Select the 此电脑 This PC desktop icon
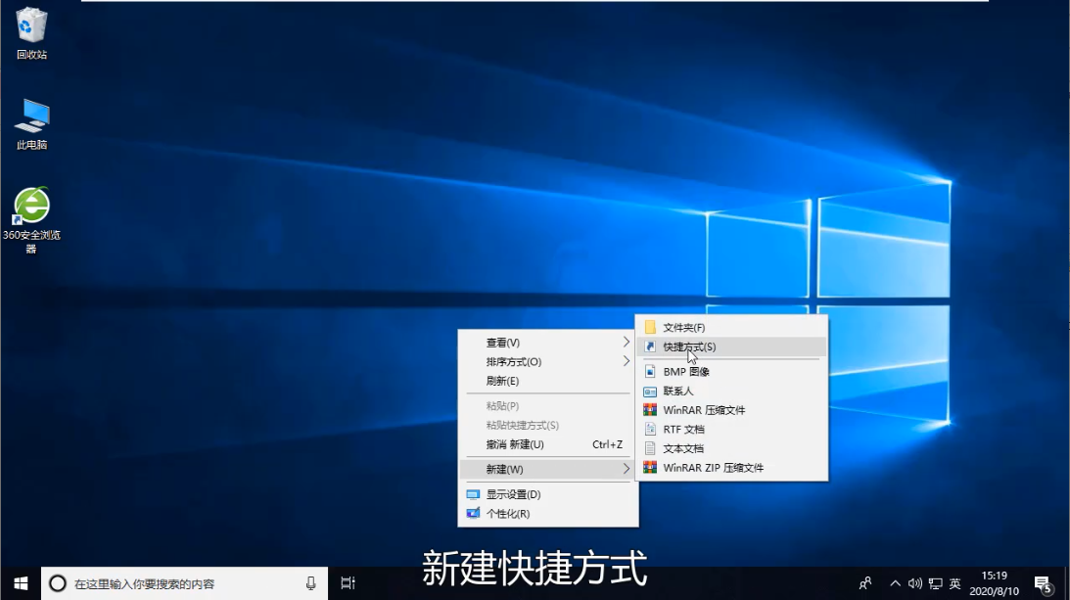1070x600 pixels. (x=31, y=123)
